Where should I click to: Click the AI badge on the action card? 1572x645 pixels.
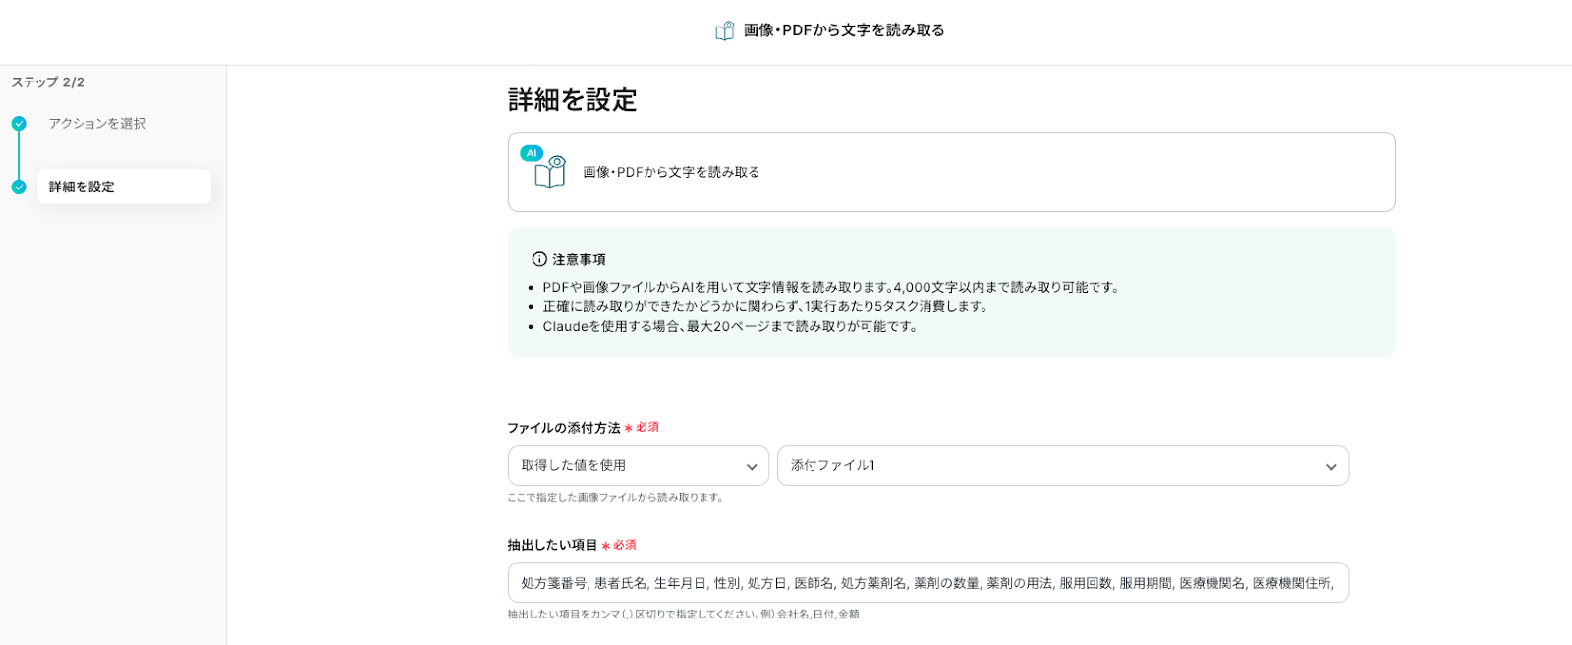coord(532,153)
